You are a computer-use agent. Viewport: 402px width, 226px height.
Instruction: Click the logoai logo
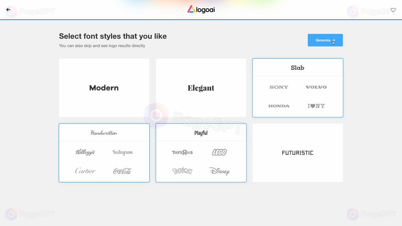[201, 10]
